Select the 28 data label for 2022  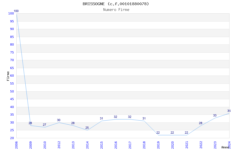pyautogui.click(x=201, y=123)
